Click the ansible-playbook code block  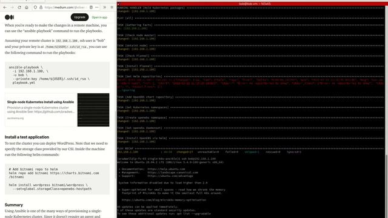pos(57,75)
